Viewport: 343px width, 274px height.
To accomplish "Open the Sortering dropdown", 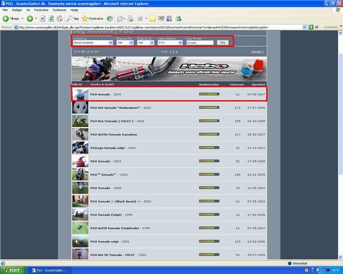I will pyautogui.click(x=93, y=42).
